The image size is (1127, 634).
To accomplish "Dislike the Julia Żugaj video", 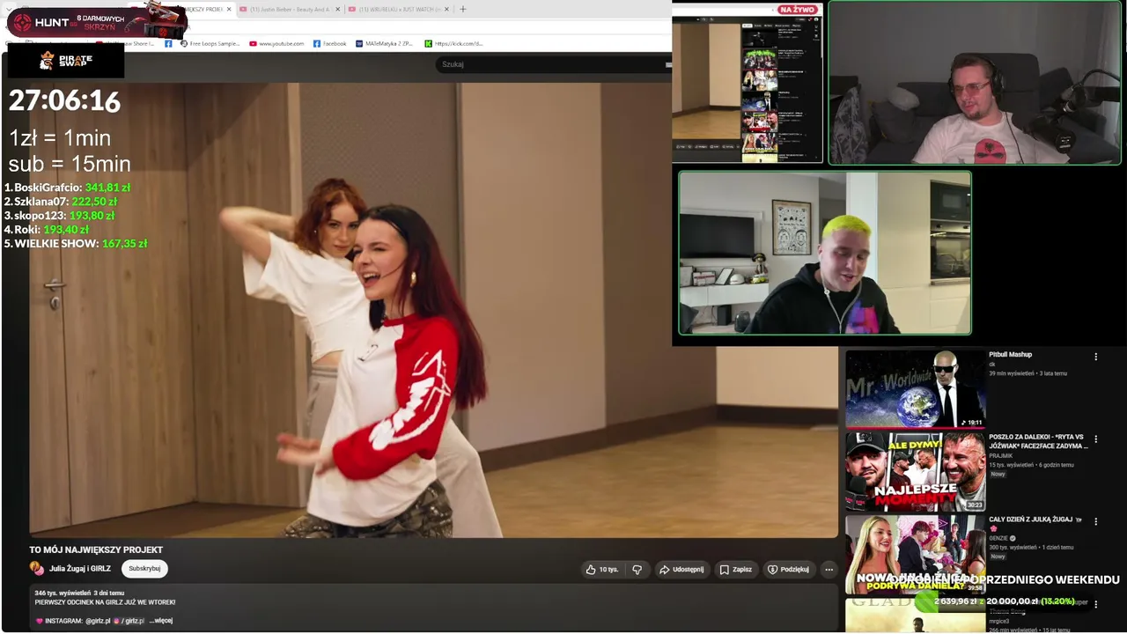I will (x=637, y=570).
